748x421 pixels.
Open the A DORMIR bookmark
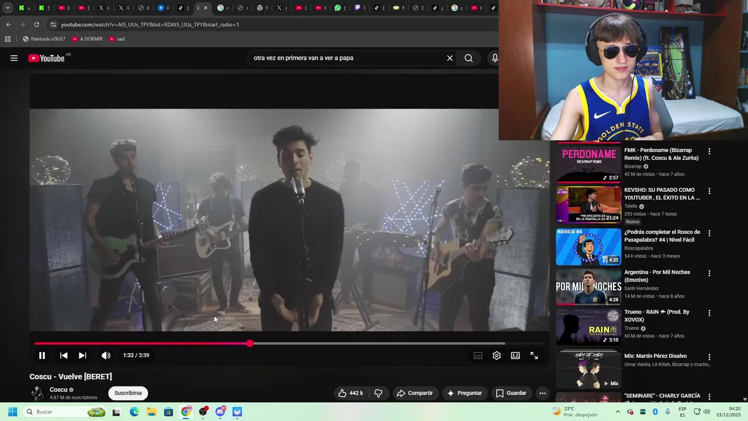click(87, 39)
